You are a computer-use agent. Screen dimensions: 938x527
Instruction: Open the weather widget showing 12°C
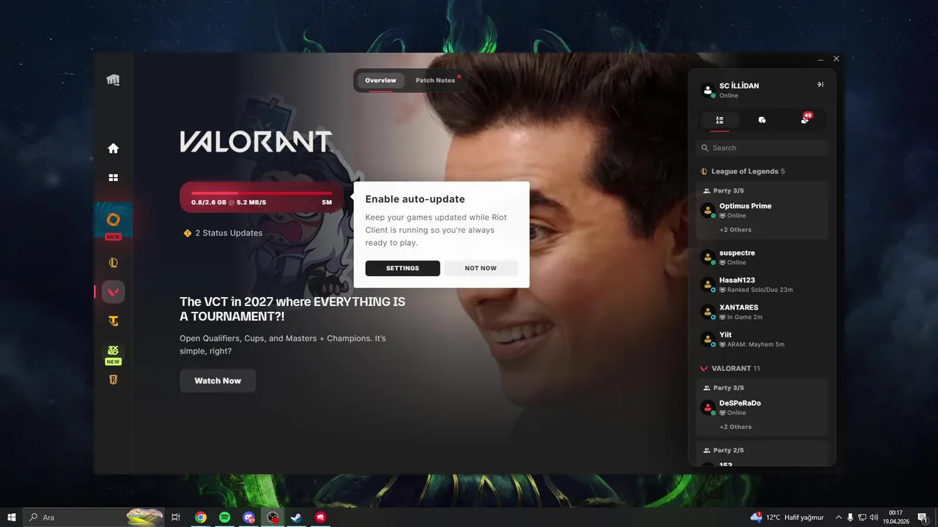(x=787, y=517)
